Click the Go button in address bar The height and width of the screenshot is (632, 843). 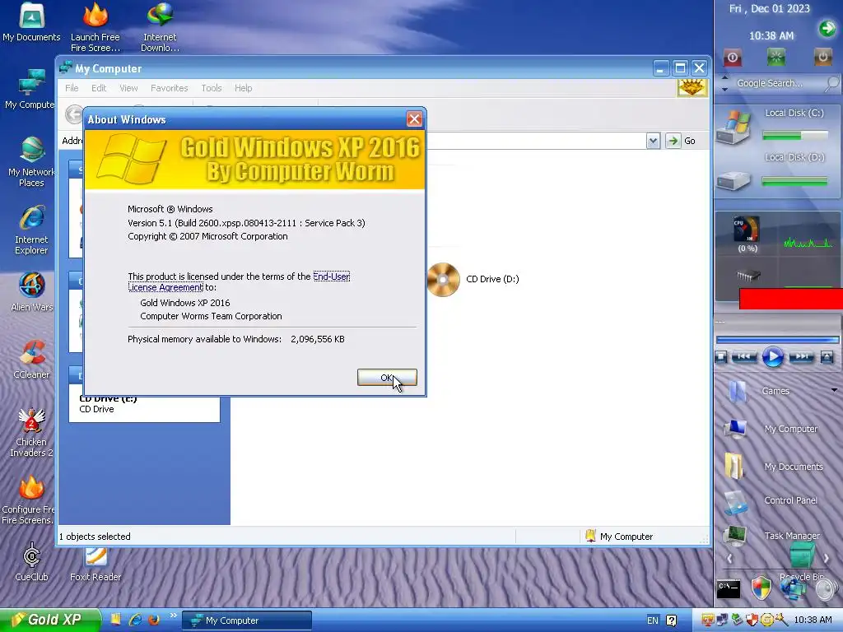(681, 141)
